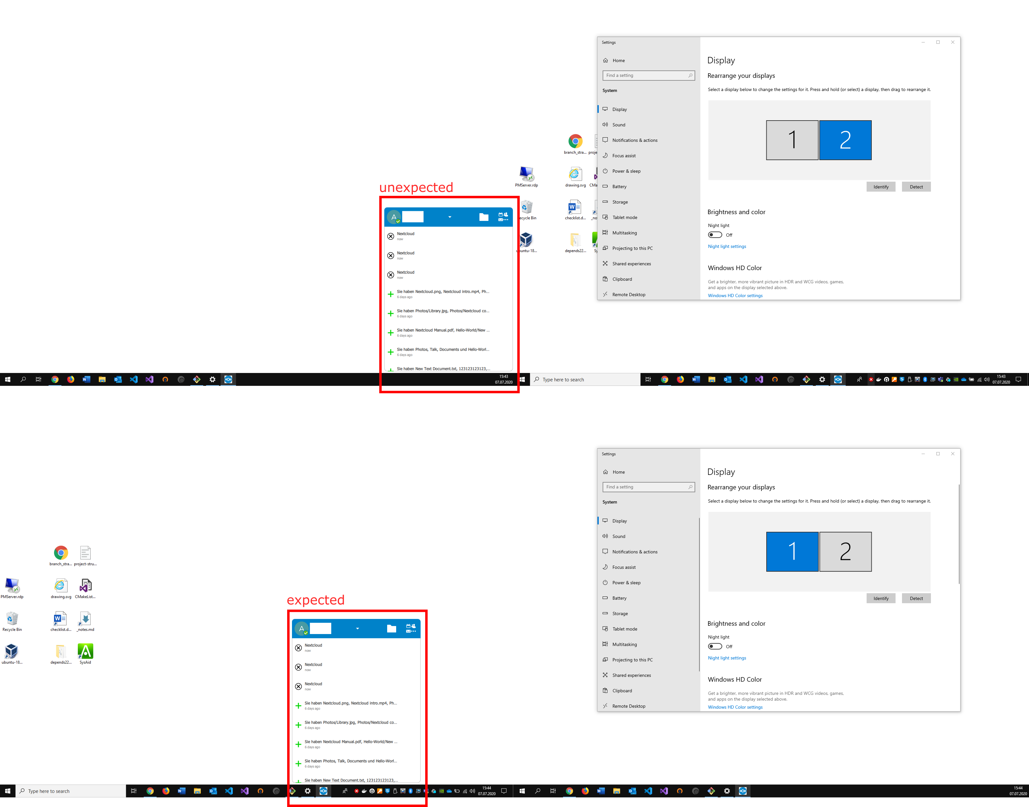
Task: Select the Sound page in Settings sidebar
Action: pyautogui.click(x=619, y=124)
